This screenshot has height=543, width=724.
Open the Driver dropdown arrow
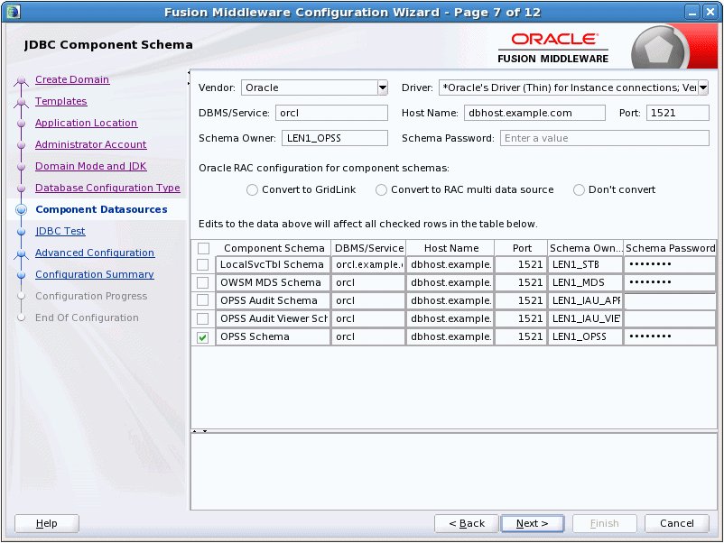[x=703, y=87]
